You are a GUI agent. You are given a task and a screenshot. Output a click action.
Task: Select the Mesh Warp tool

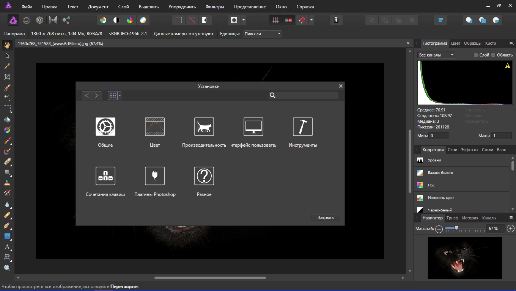(7, 258)
